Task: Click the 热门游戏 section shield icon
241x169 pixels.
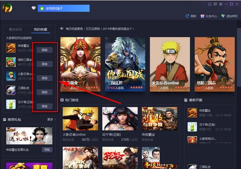Action: click(x=62, y=100)
